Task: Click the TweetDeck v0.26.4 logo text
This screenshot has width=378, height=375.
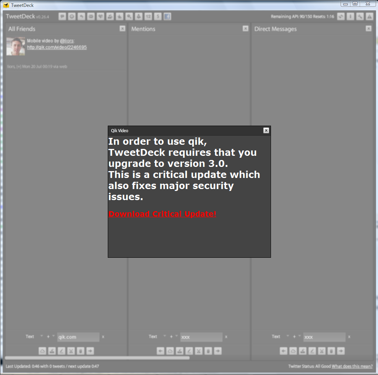Action: [x=28, y=16]
